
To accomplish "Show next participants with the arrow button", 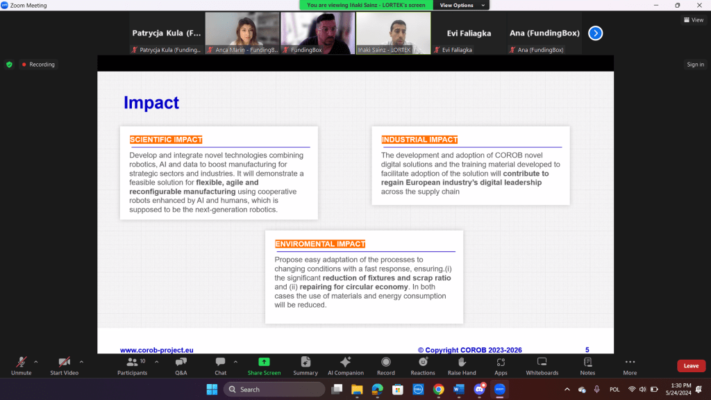I will tap(595, 33).
